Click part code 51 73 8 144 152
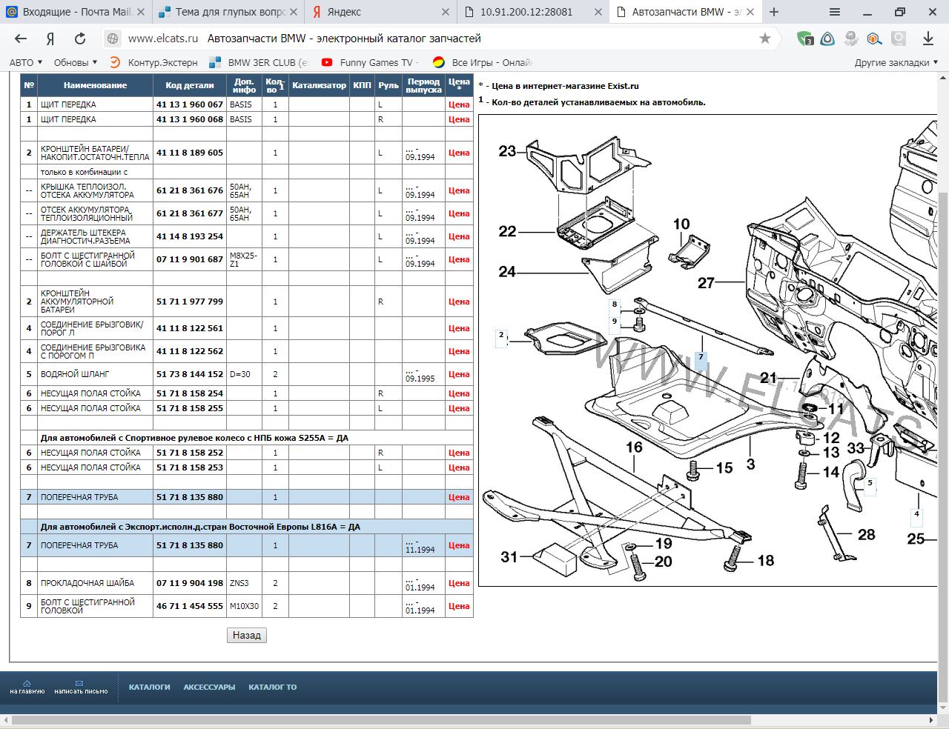Screen dimensions: 949x729 (x=190, y=374)
